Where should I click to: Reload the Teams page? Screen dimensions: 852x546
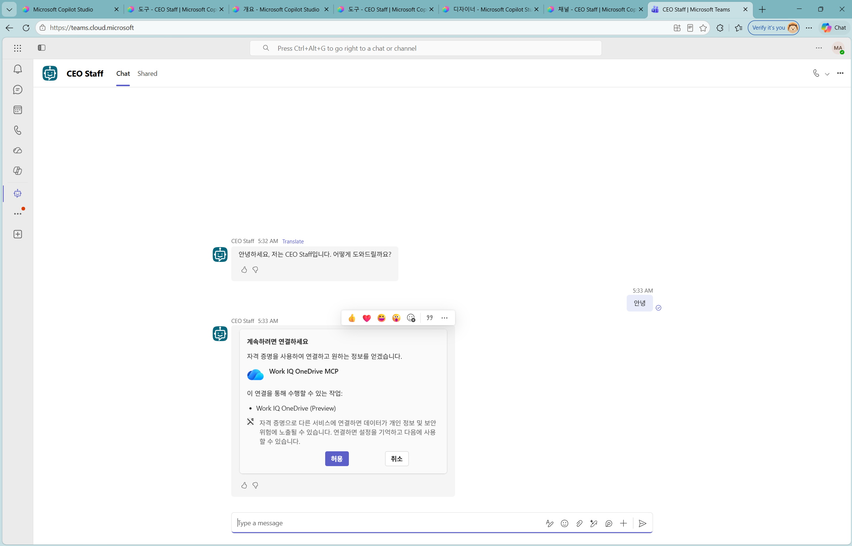[26, 28]
